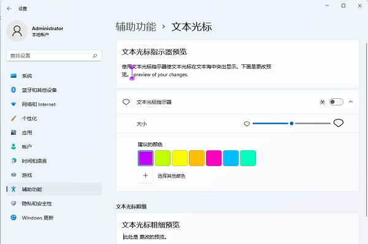Click the 查找设置 search field

click(x=54, y=56)
